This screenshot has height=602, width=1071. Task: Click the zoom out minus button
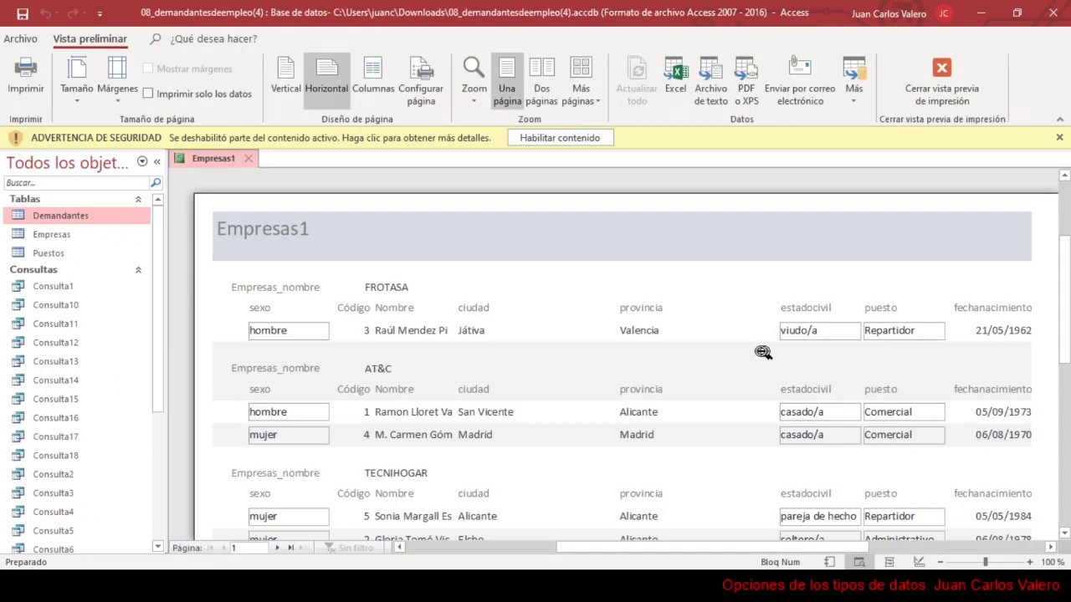(x=940, y=562)
